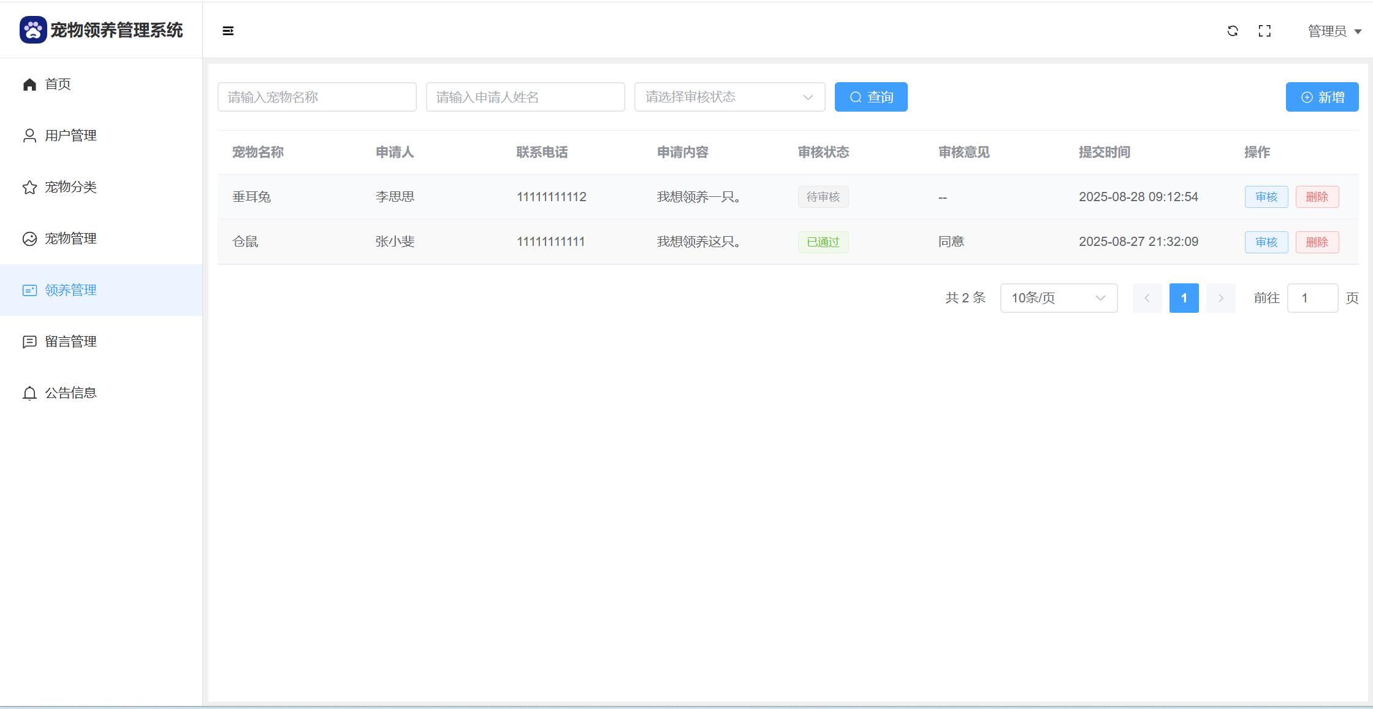Expand the 请选择审核状态 dropdown
The height and width of the screenshot is (709, 1373).
click(729, 97)
